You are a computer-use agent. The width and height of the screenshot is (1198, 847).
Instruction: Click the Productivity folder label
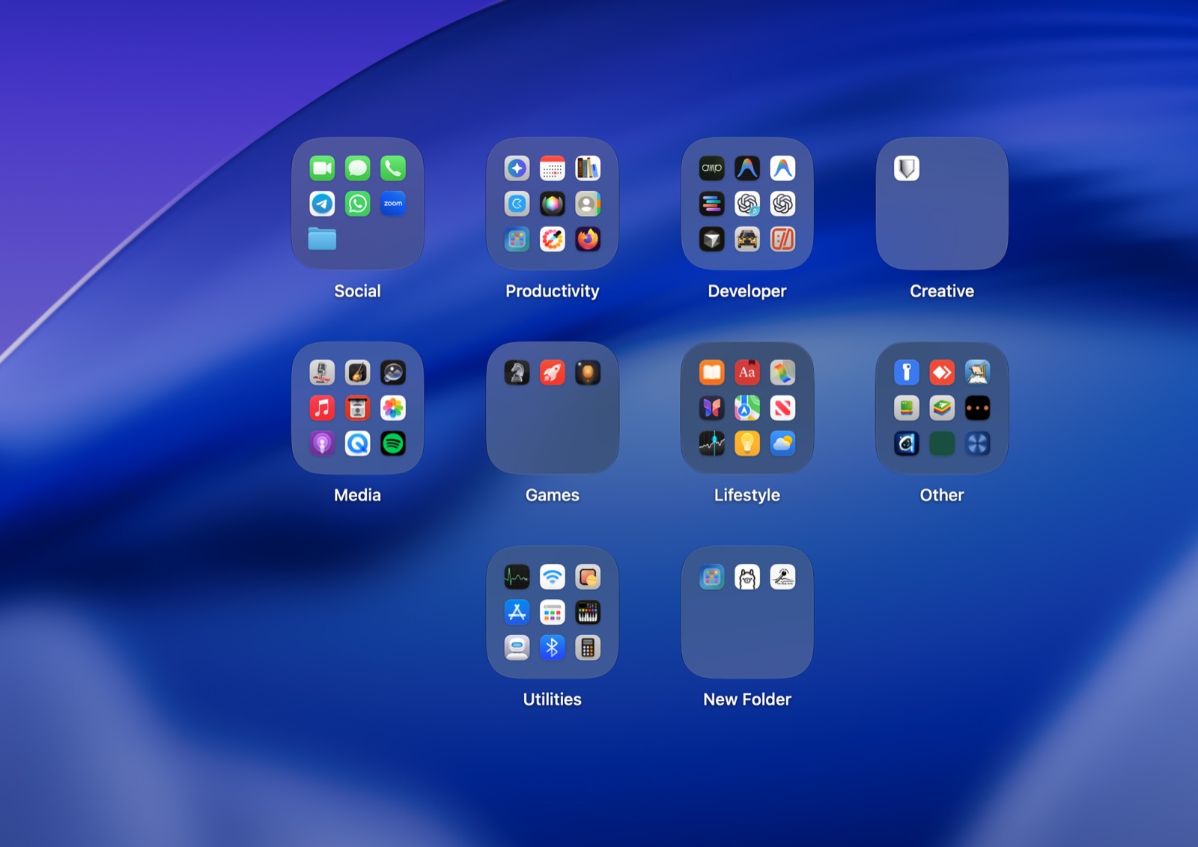coord(553,291)
